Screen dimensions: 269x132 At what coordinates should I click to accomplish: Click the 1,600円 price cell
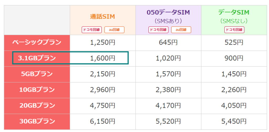tap(103, 58)
